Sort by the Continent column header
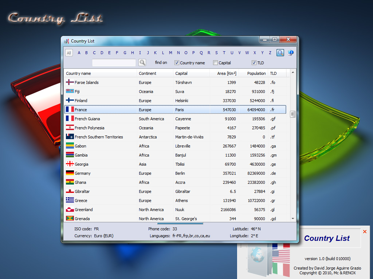Image resolution: width=373 pixels, height=279 pixels. click(x=148, y=73)
